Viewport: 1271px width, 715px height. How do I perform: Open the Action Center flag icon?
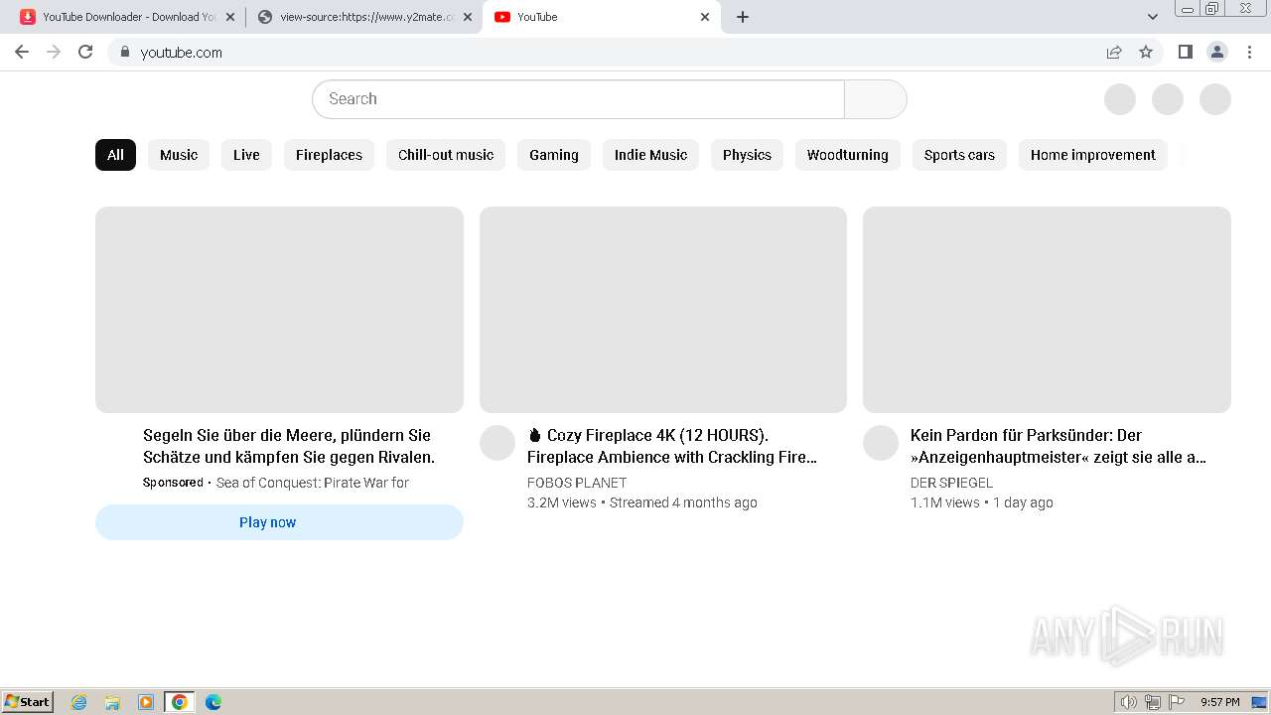coord(1178,702)
